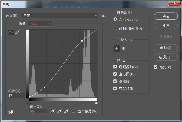Uncheck the 预览(P) preview checkbox

pyautogui.click(x=155, y=67)
